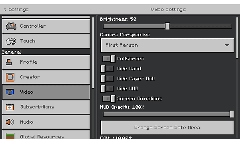Viewport: 240px width, 144px height.
Task: Disable the Fullscreen toggle
Action: click(x=109, y=59)
